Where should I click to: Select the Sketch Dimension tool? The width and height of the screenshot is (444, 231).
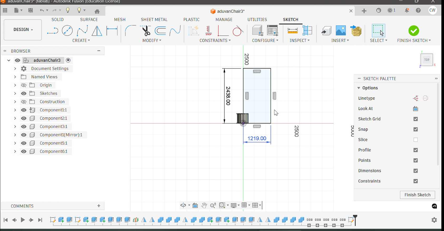coord(112,31)
